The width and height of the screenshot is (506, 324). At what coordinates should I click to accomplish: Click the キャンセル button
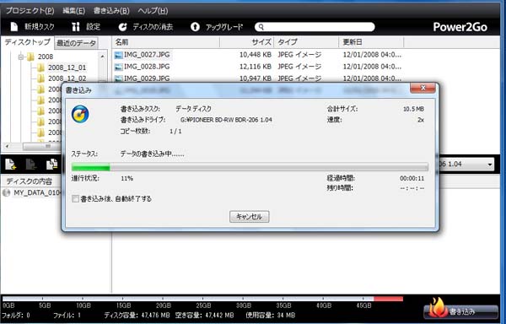[249, 216]
